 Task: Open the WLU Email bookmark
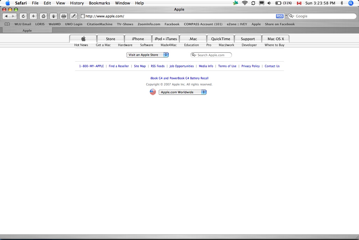click(23, 24)
